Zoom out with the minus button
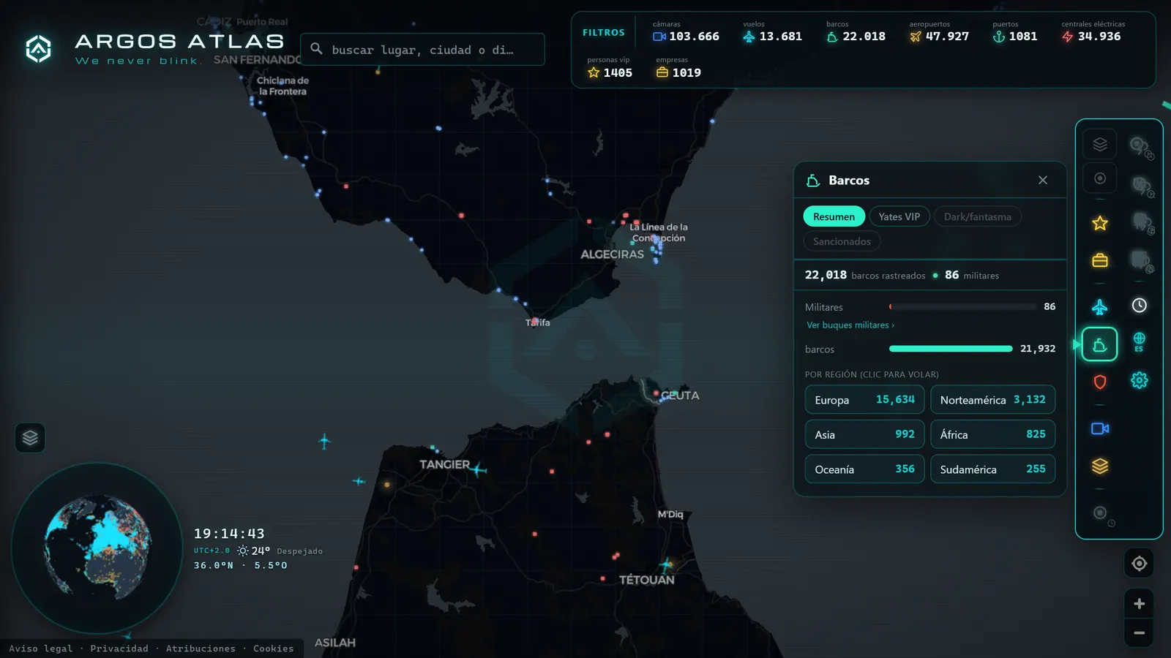This screenshot has height=658, width=1171. [1139, 633]
